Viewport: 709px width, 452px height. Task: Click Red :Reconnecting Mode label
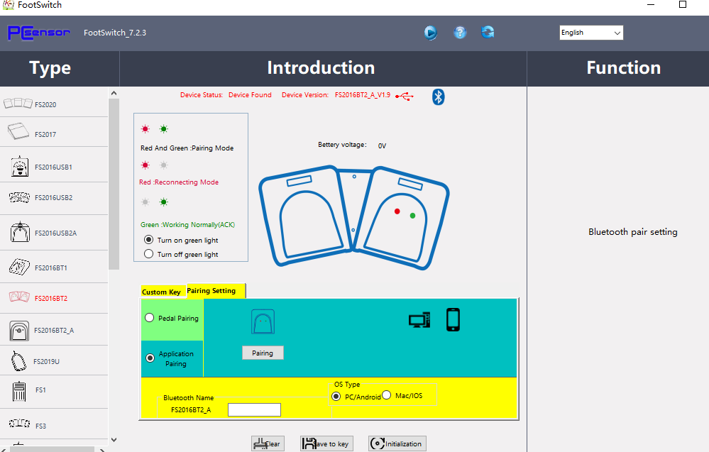[179, 182]
